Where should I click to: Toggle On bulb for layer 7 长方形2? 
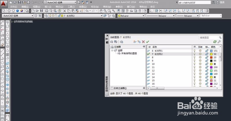(x=194, y=54)
